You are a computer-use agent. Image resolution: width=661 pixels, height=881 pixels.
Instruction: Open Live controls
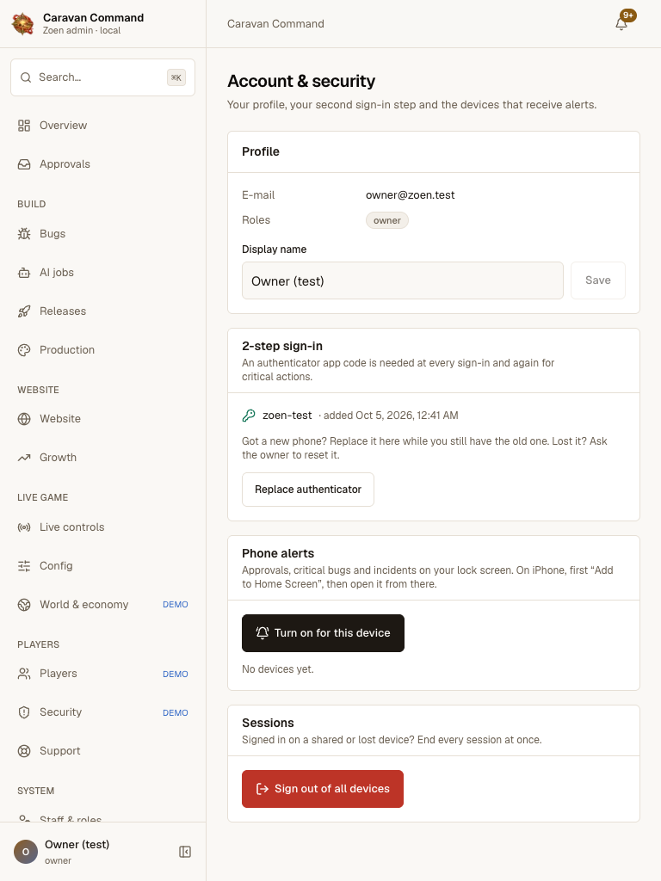pyautogui.click(x=103, y=527)
